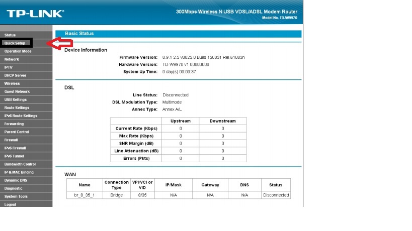
Task: Click the WAN Status Disconnected cell
Action: pyautogui.click(x=276, y=195)
